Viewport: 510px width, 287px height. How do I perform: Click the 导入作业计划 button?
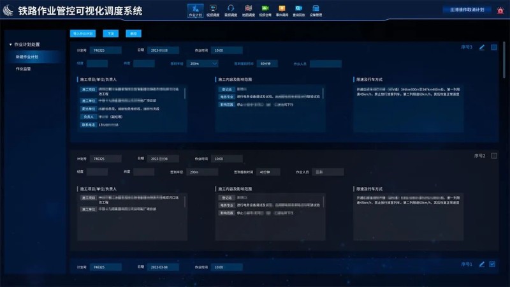(x=83, y=33)
